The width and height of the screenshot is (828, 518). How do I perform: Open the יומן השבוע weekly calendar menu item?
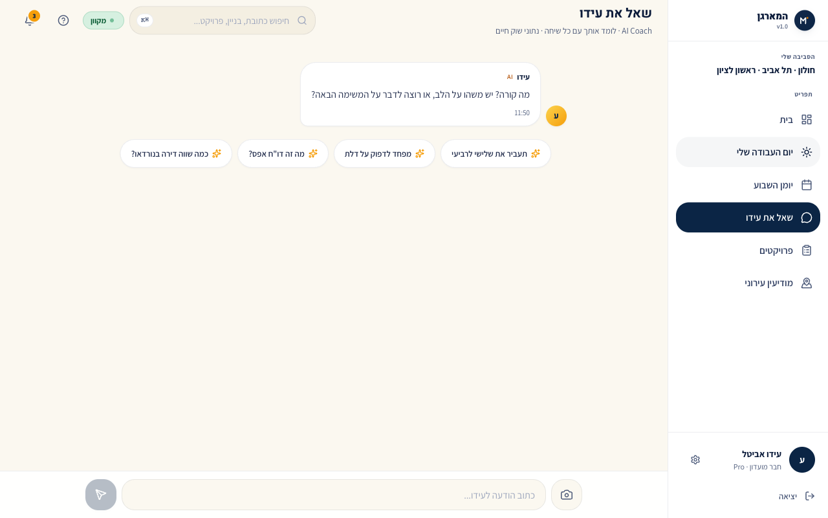tap(748, 185)
